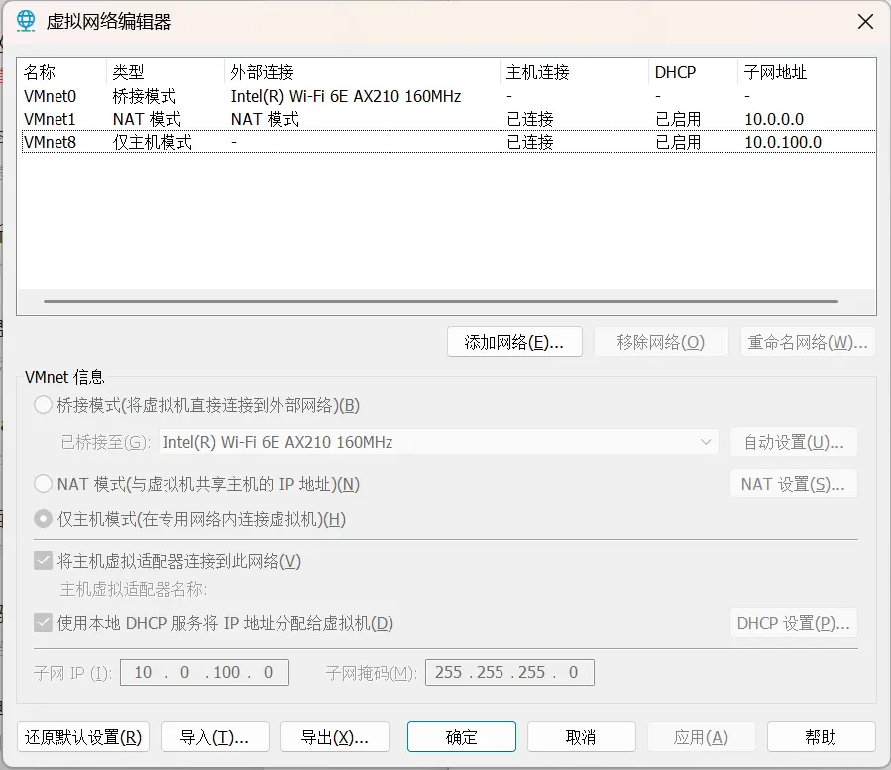Image resolution: width=891 pixels, height=770 pixels.
Task: Select the 桥接模式 radio option
Action: (44, 405)
